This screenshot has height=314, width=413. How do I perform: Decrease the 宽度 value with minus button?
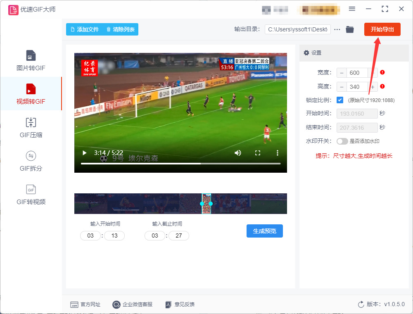(342, 73)
